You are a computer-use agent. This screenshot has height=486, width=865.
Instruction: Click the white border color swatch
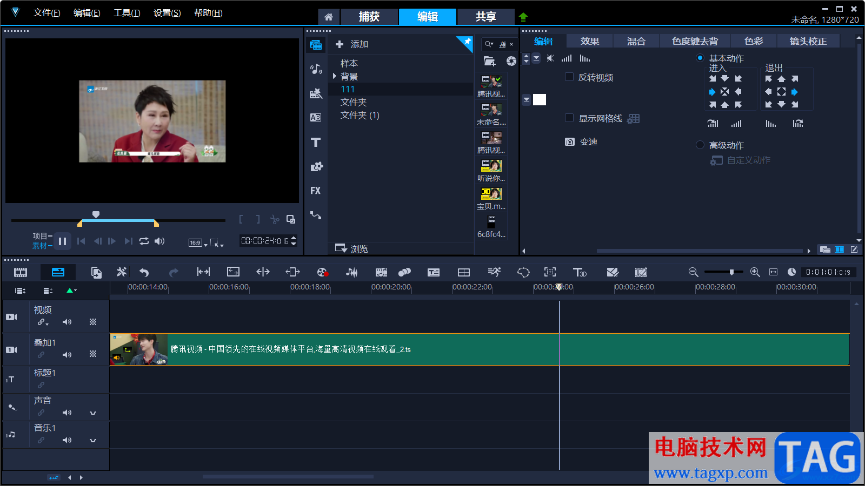(x=540, y=99)
